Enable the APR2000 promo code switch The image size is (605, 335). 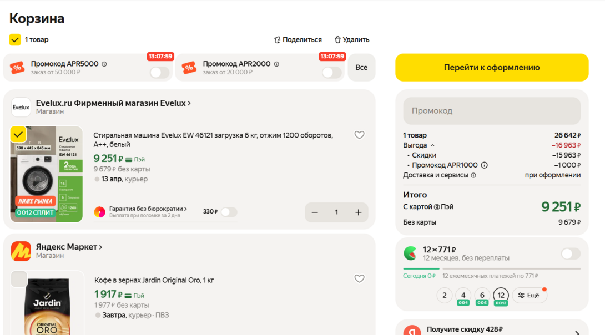(331, 72)
